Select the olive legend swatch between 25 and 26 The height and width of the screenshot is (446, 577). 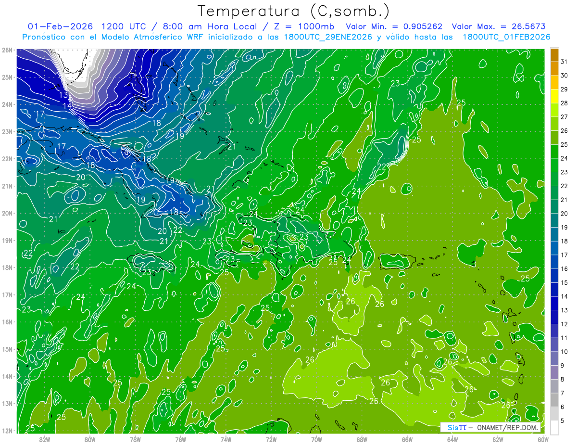[555, 138]
